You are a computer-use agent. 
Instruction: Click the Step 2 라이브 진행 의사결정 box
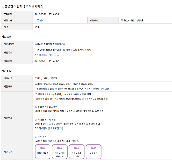click(x=60, y=152)
